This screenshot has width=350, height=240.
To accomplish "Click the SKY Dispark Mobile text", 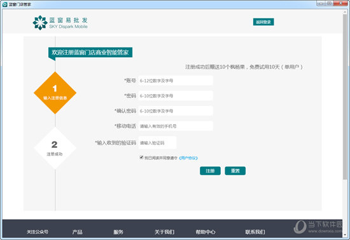I will coord(68,27).
